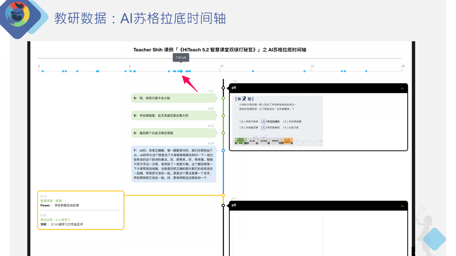Click the blue diamond decoration at bottom right
This screenshot has height=256, width=456.
434,239
